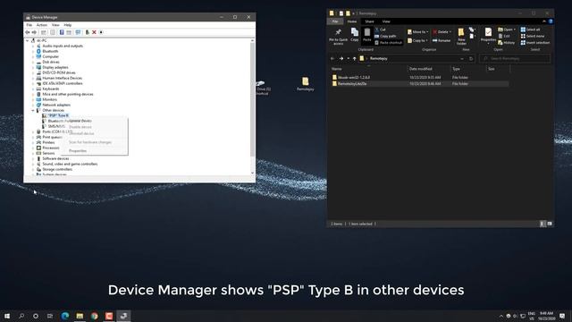Click Invert selection in the ribbon

point(535,43)
